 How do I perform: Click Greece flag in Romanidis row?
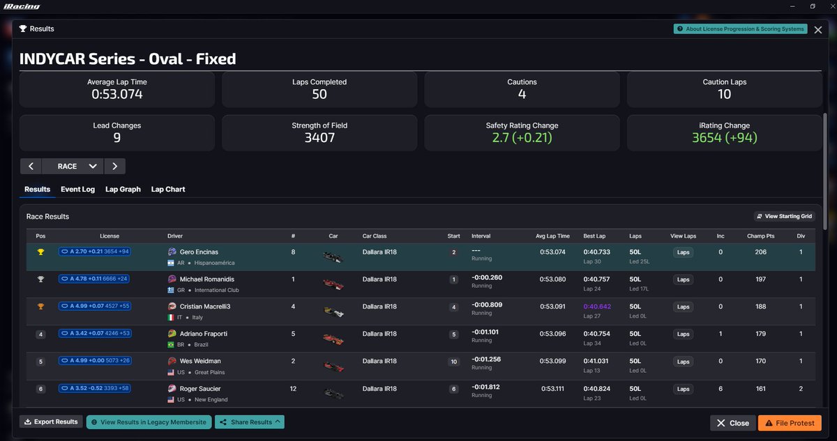click(172, 290)
